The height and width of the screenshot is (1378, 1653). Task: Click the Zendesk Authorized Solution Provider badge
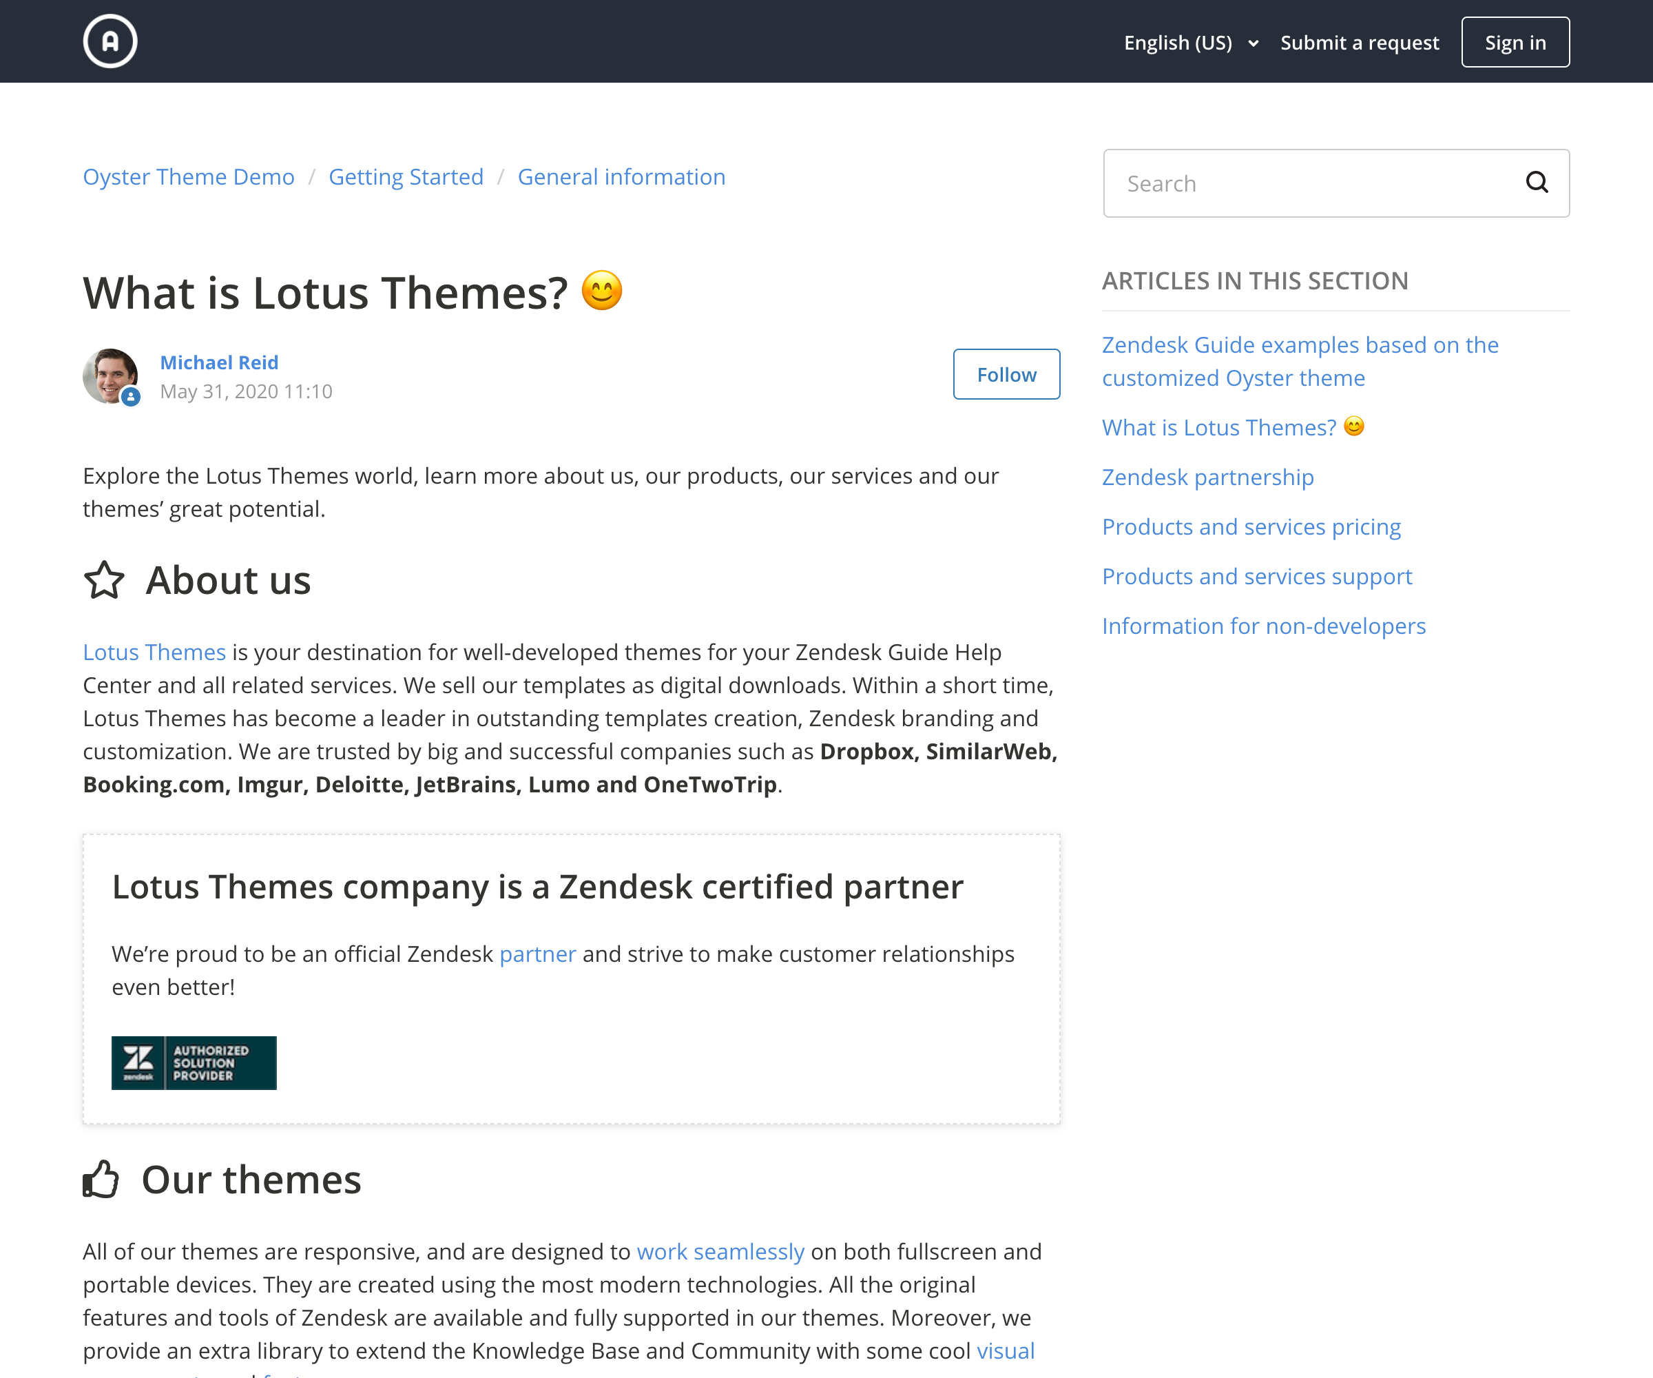(194, 1062)
